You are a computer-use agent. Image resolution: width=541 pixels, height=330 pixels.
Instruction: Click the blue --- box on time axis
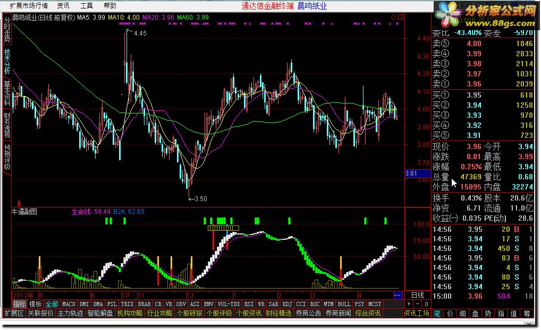click(x=398, y=295)
